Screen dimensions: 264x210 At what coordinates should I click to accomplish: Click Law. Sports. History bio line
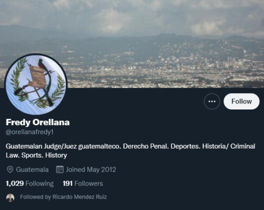tap(36, 155)
